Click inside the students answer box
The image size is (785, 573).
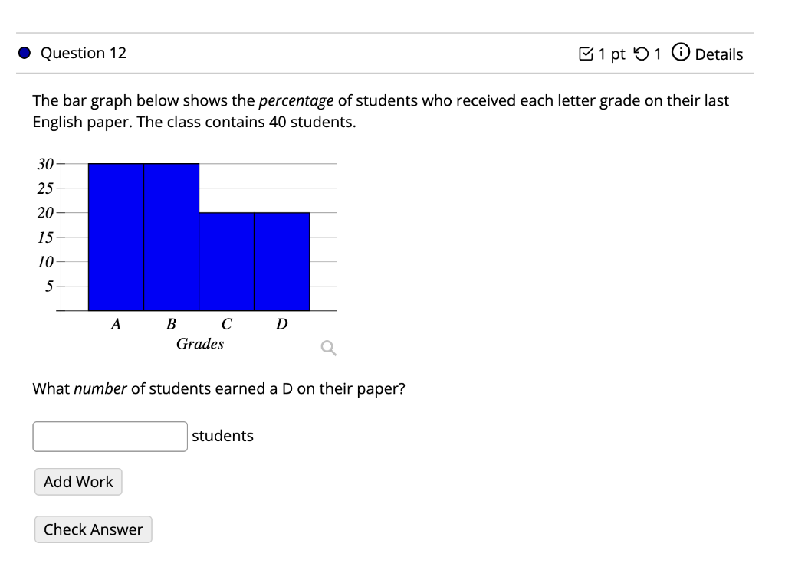point(110,436)
